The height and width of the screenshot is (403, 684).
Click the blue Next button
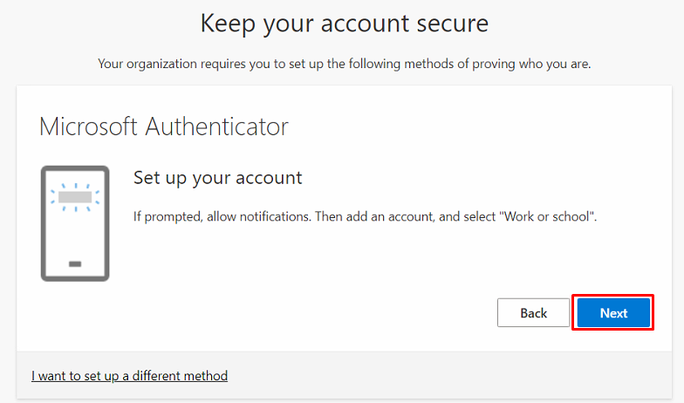point(613,313)
